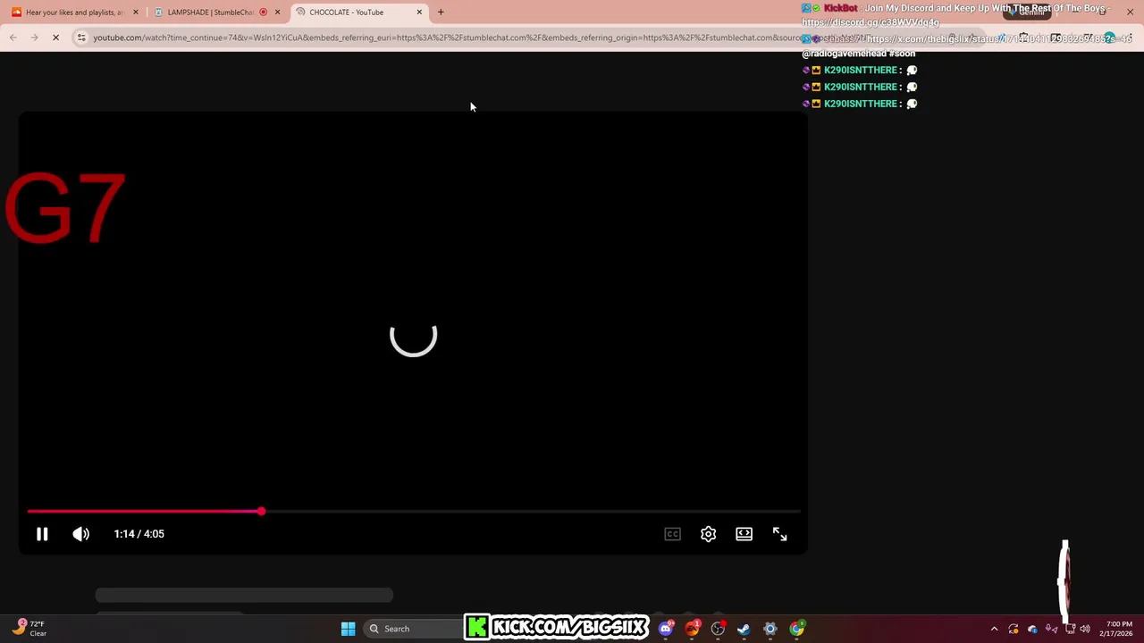The height and width of the screenshot is (643, 1144).
Task: Go back to the previous page
Action: pyautogui.click(x=13, y=38)
